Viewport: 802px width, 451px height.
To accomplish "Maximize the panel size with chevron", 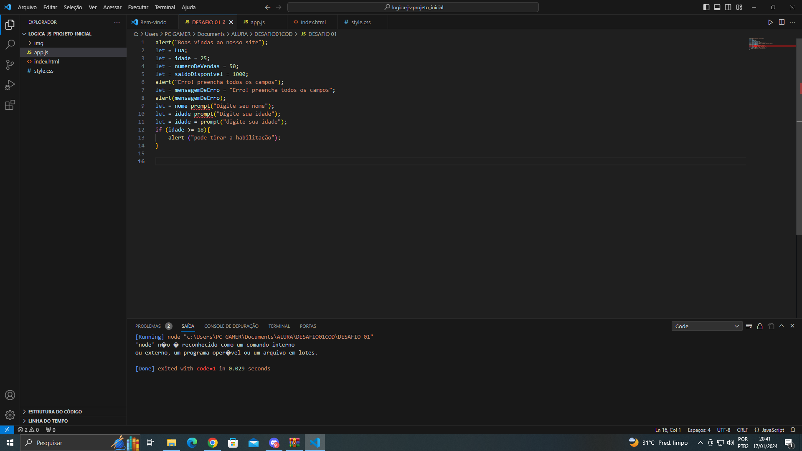I will point(782,326).
